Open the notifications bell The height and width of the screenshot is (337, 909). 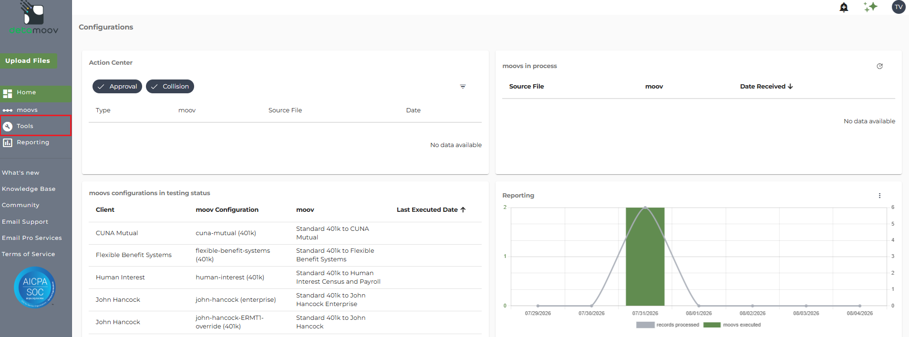[x=844, y=7]
